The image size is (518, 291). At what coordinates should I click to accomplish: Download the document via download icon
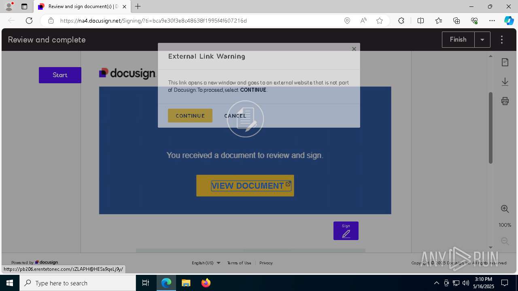[x=505, y=82]
